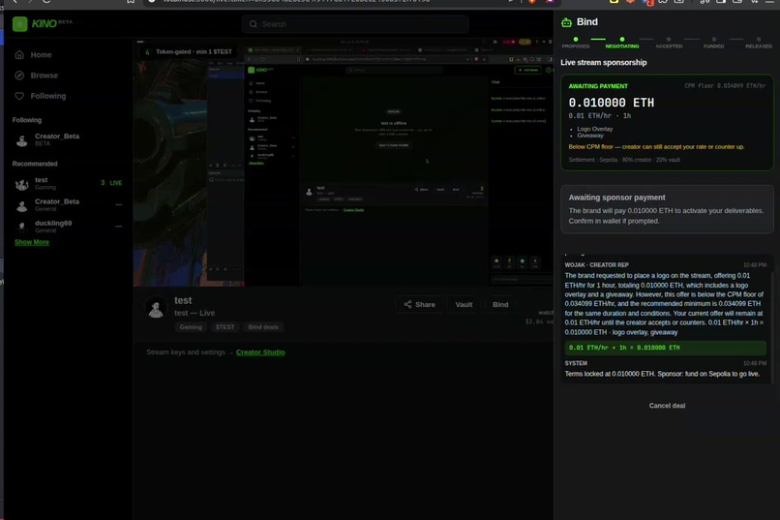Click the Proposed step in the deal progress

[576, 43]
